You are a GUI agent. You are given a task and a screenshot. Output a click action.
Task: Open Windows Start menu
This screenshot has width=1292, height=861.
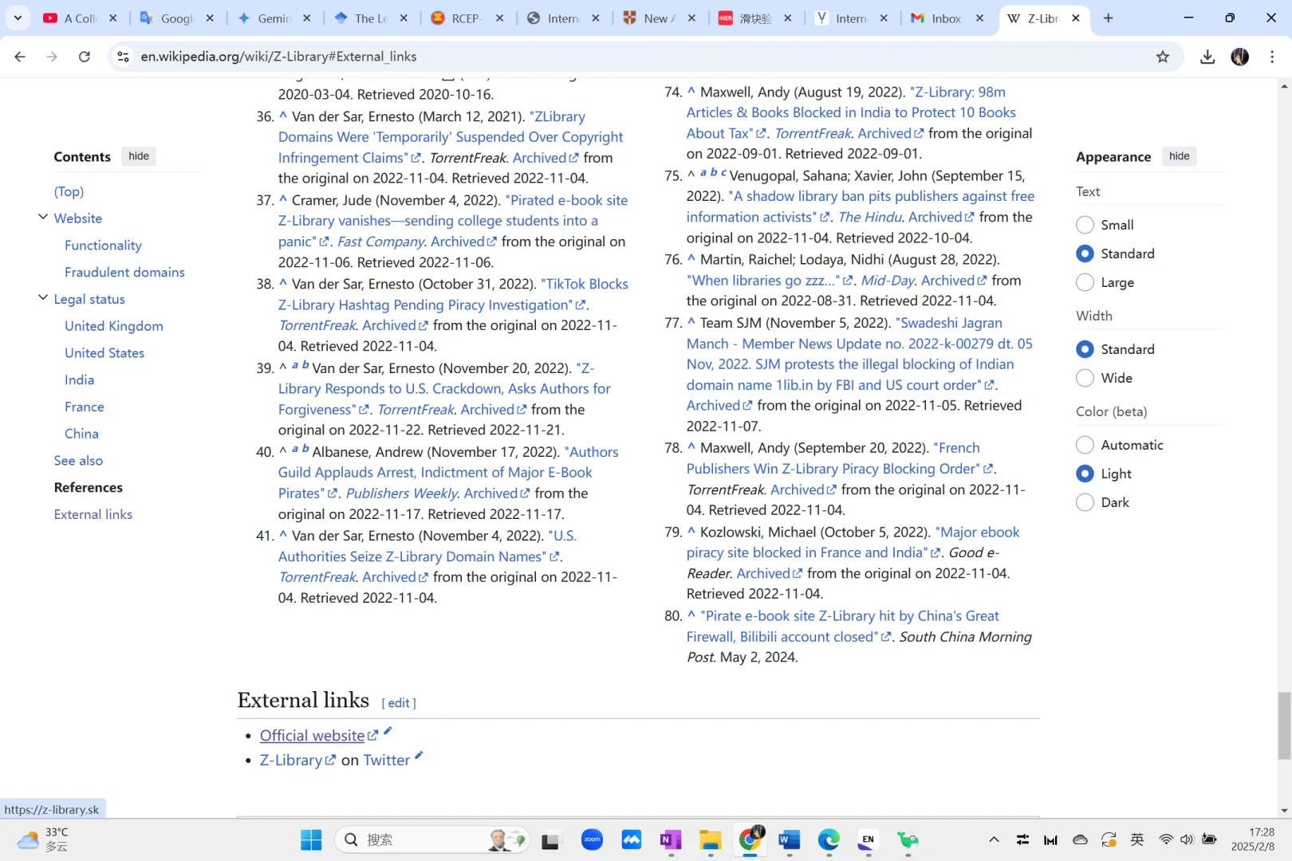(x=311, y=839)
